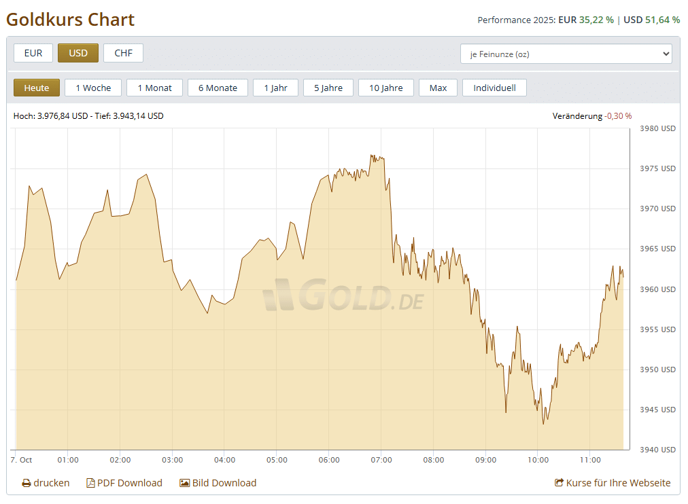The image size is (688, 504).
Task: Show the 1 Woche chart range
Action: tap(93, 88)
